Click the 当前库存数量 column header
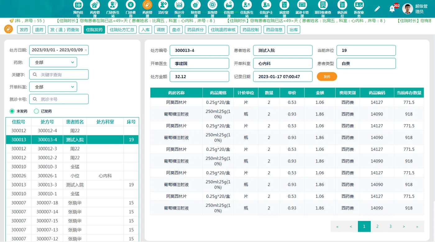 [x=409, y=92]
